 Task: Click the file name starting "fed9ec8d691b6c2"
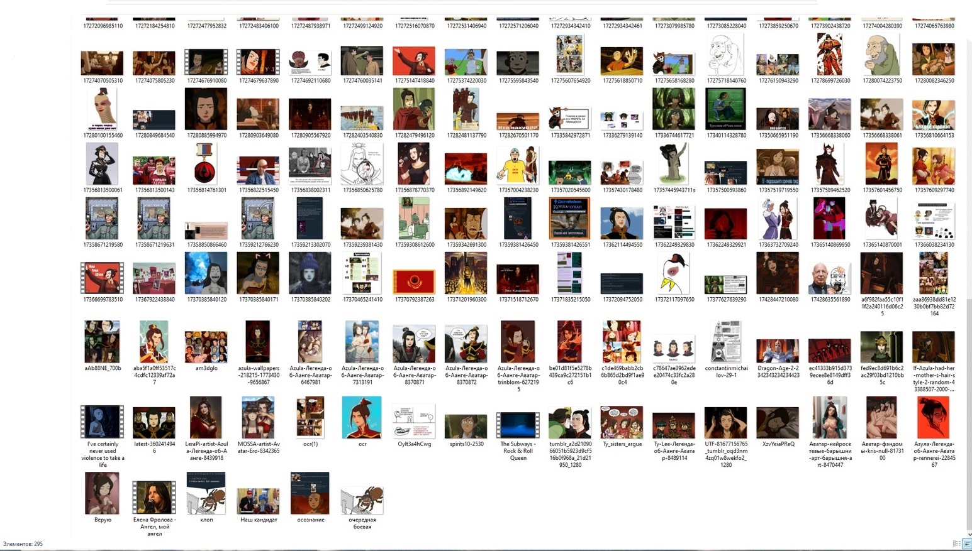[x=882, y=375]
